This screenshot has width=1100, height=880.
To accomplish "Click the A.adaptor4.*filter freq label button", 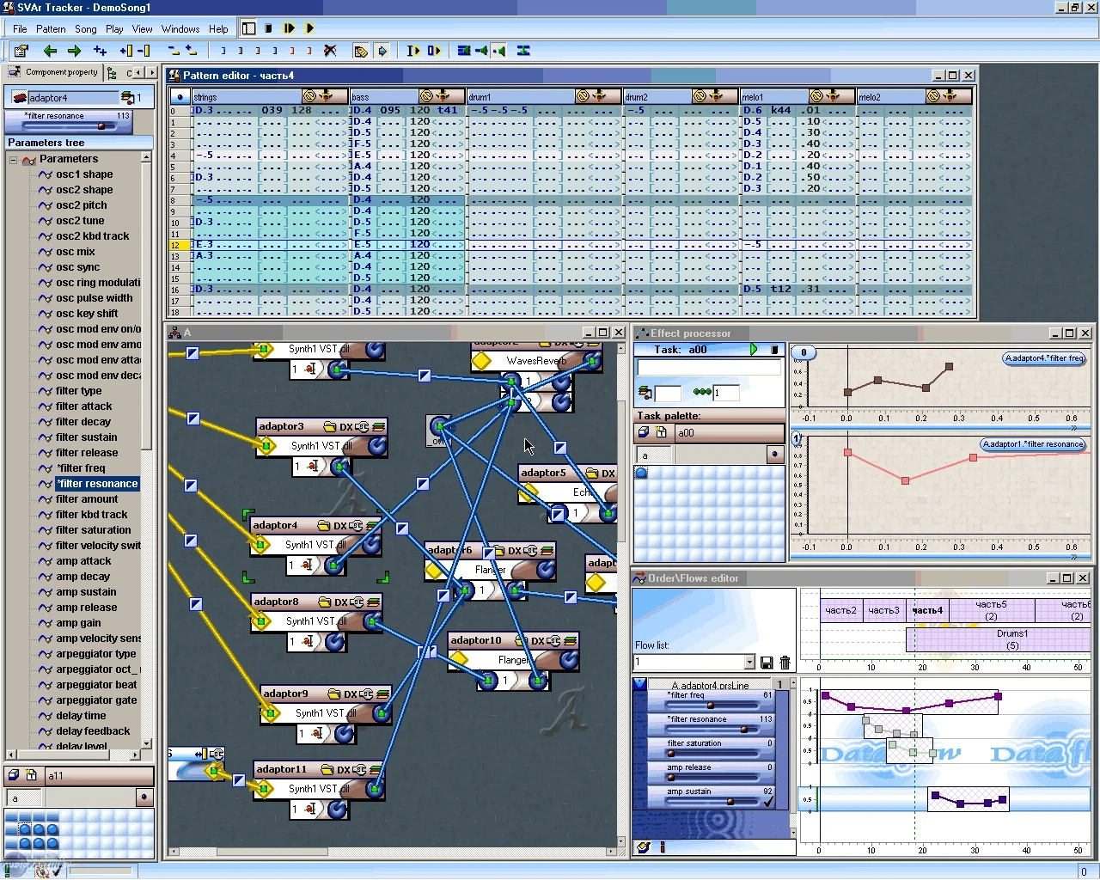I will tap(1045, 358).
